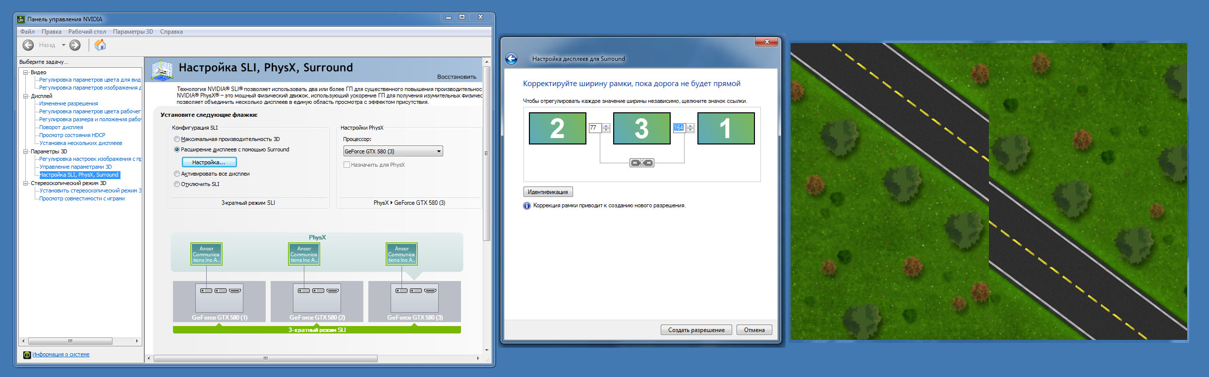Click the Home icon in toolbar
1209x377 pixels.
pyautogui.click(x=100, y=46)
